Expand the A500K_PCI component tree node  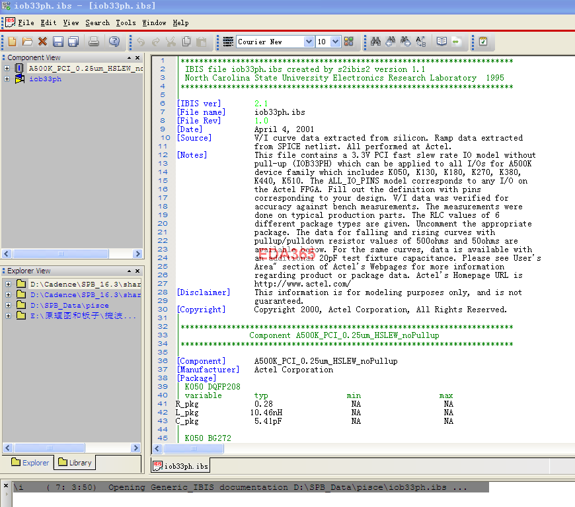click(7, 69)
